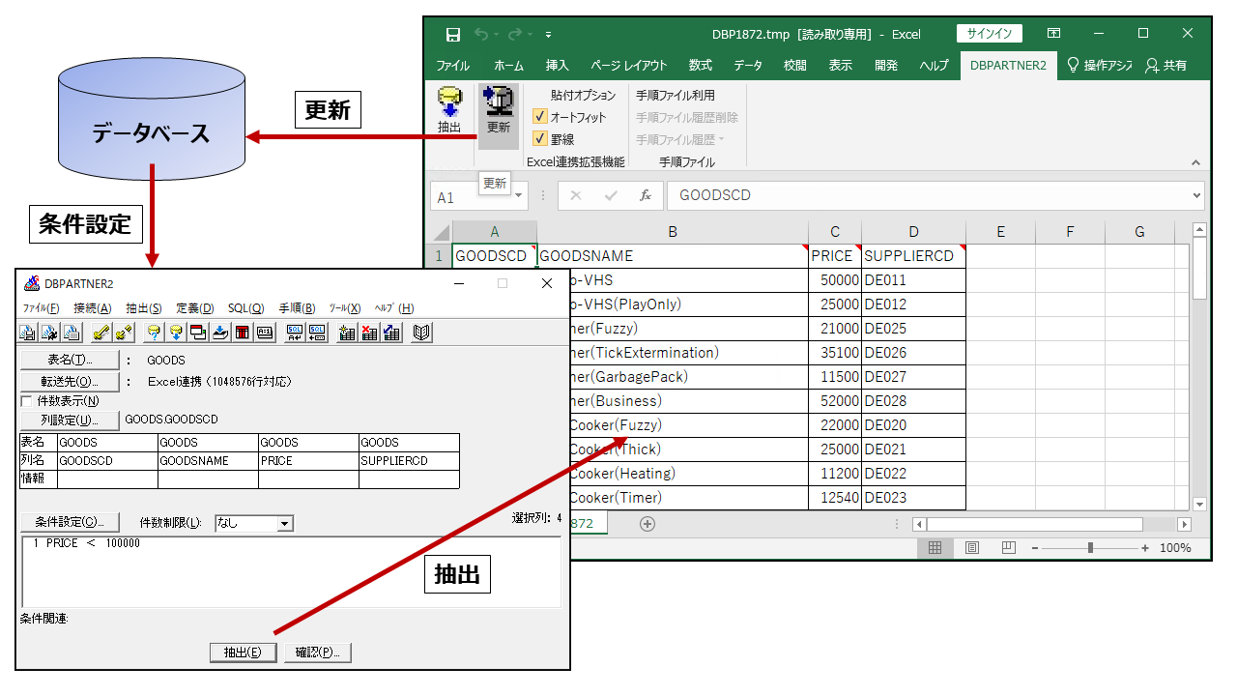Click the open book help icon in DBPARTNER2
The width and height of the screenshot is (1237, 696).
point(421,333)
